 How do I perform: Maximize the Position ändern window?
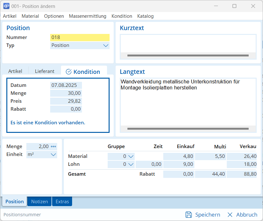(234, 6)
